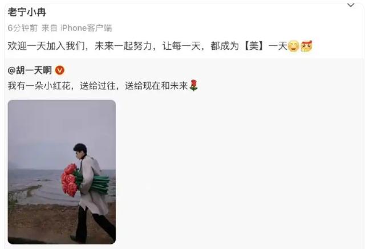Open the photo thumbnail of man with flowers
369x249 pixels.
pyautogui.click(x=62, y=172)
